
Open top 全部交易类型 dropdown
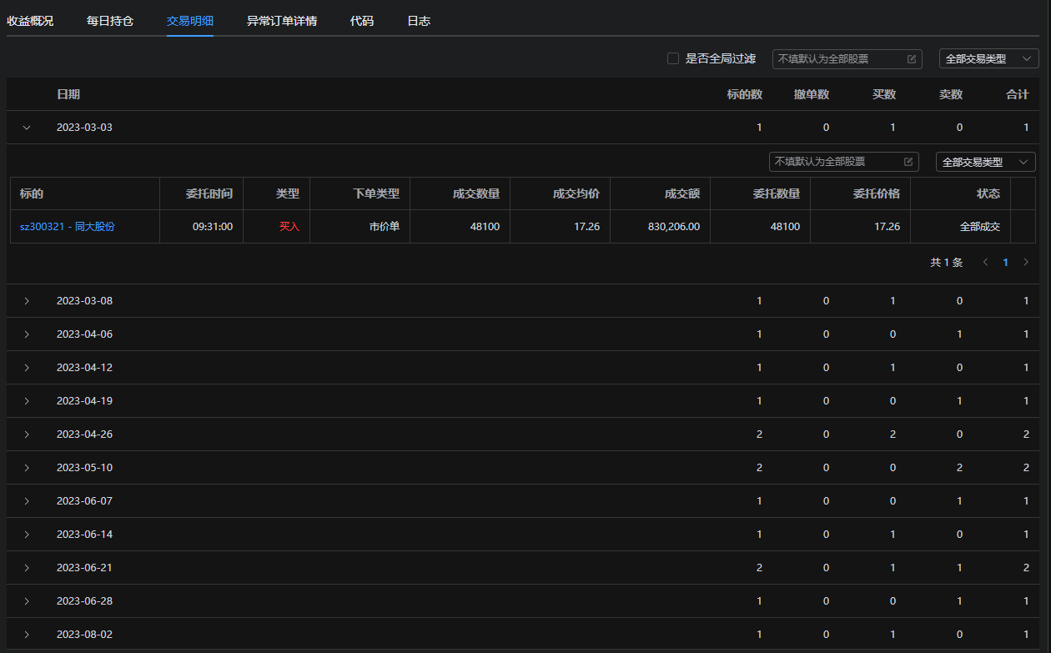[988, 59]
